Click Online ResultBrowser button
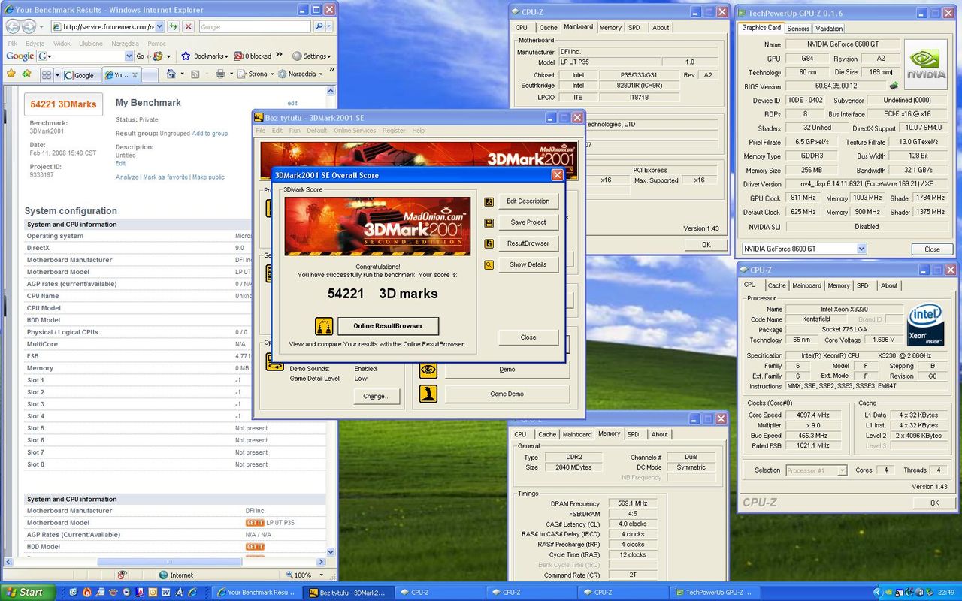962x601 pixels. click(388, 326)
